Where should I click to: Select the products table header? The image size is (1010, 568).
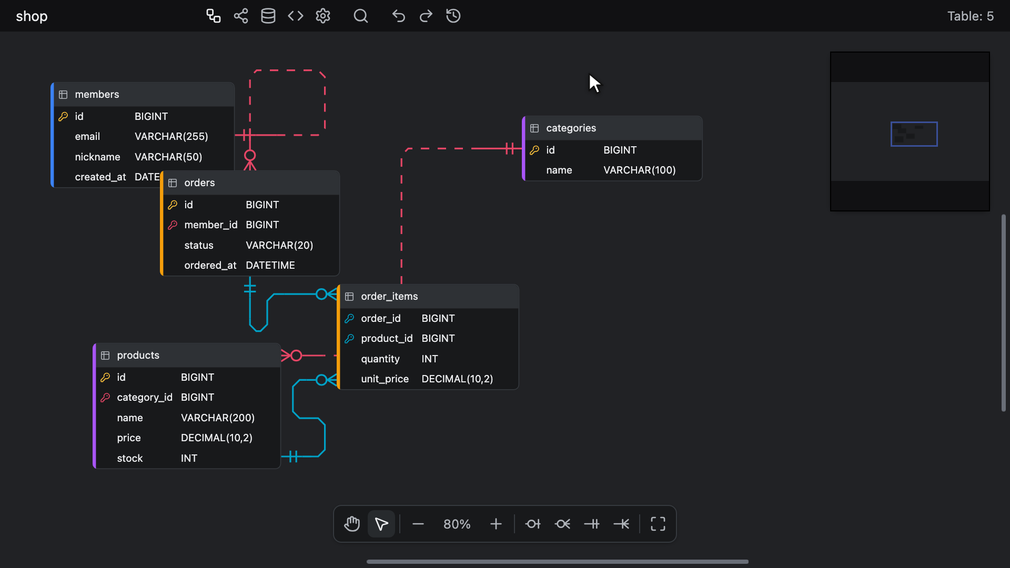click(187, 356)
